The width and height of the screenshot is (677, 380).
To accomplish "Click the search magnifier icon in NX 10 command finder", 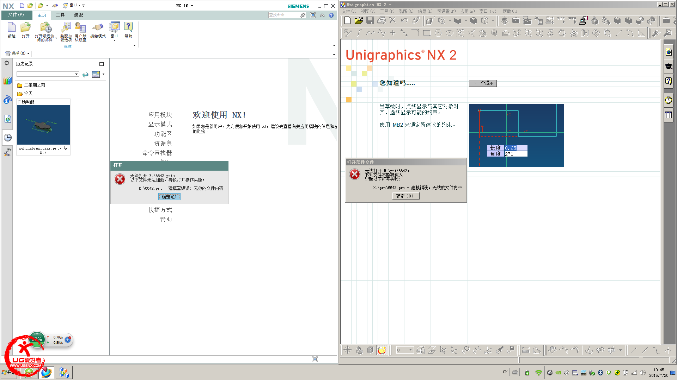I will (x=303, y=15).
